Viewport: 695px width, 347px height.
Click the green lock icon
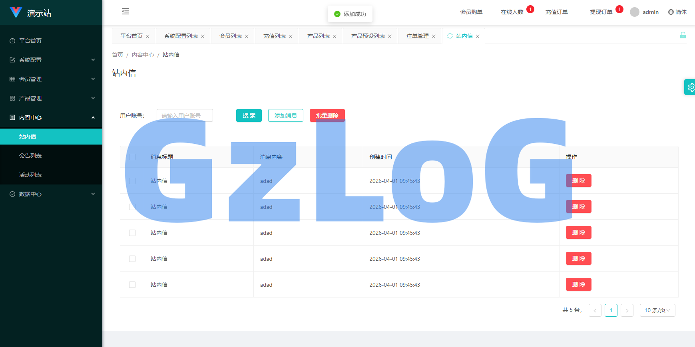(x=683, y=35)
